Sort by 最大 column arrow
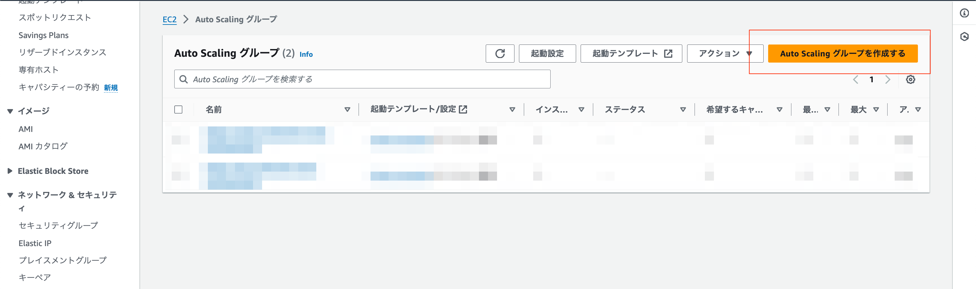This screenshot has height=289, width=976. click(x=876, y=109)
